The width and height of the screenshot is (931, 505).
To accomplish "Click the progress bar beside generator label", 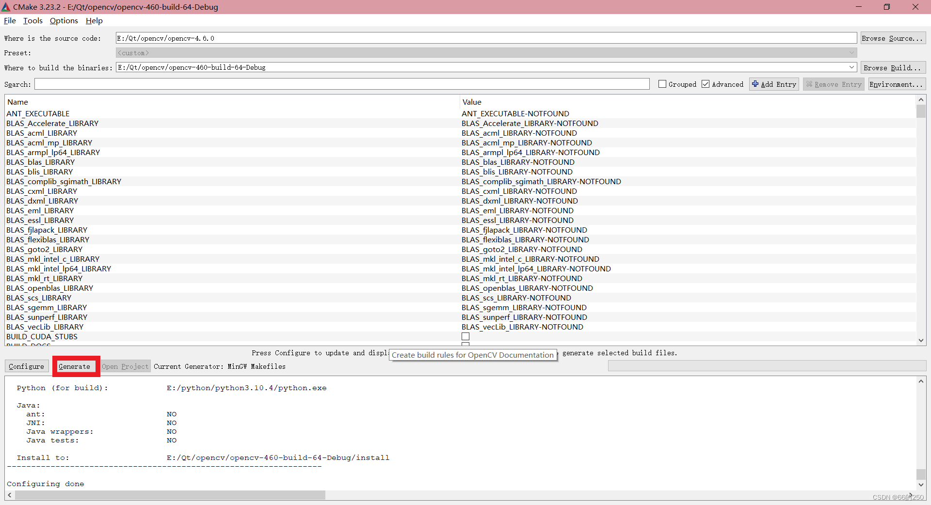I will (x=767, y=366).
